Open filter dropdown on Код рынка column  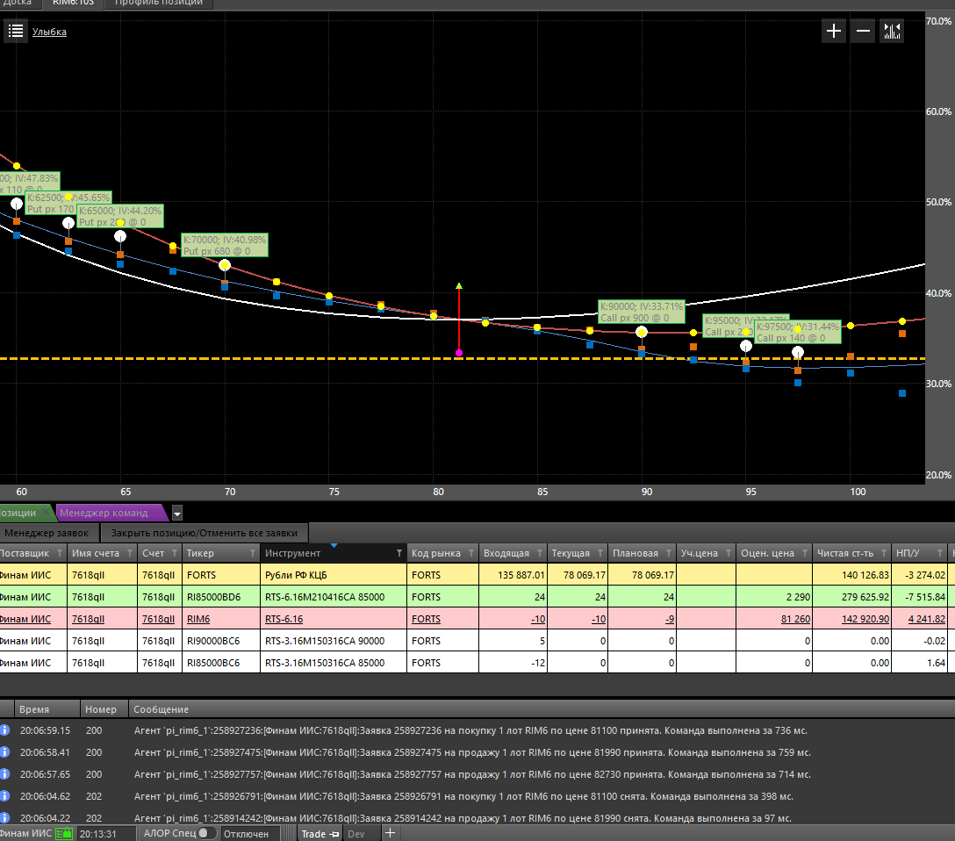pyautogui.click(x=471, y=553)
